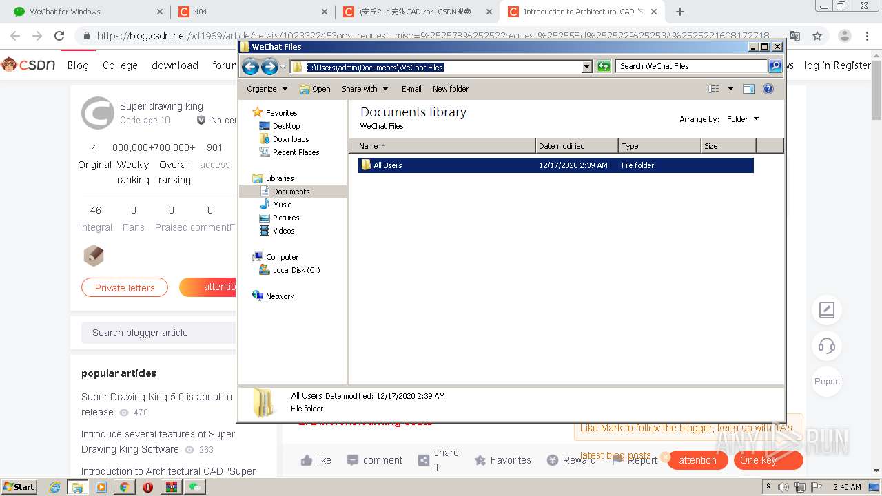Toggle the preview pane icon
882x496 pixels.
(x=749, y=89)
